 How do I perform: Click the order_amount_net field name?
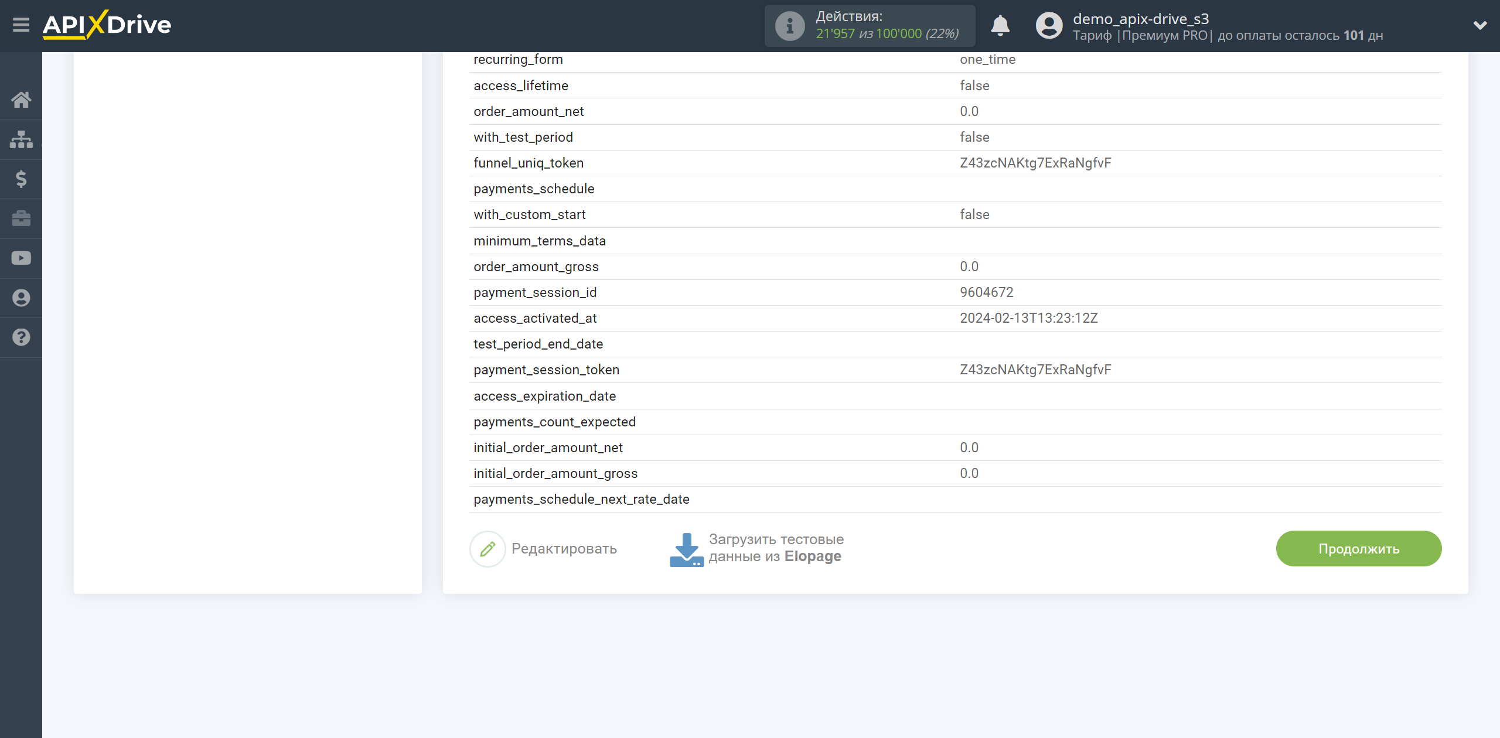tap(529, 111)
